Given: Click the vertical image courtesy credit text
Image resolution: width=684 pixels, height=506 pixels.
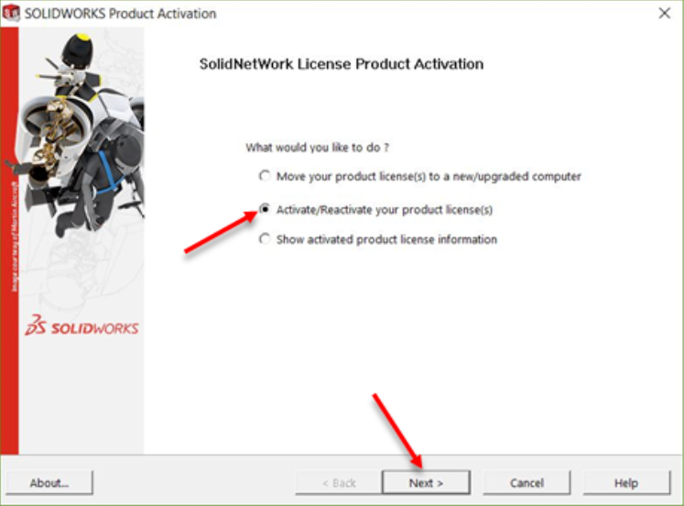Looking at the screenshot, I should point(15,236).
